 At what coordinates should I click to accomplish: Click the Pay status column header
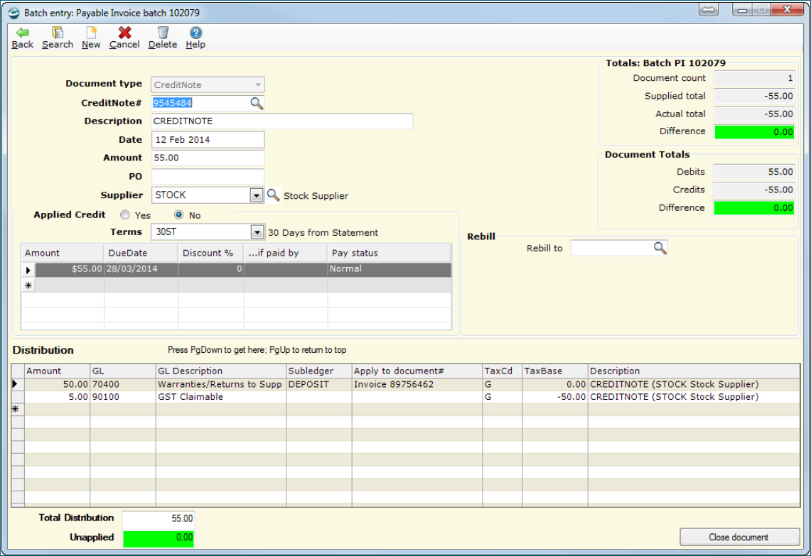[390, 253]
